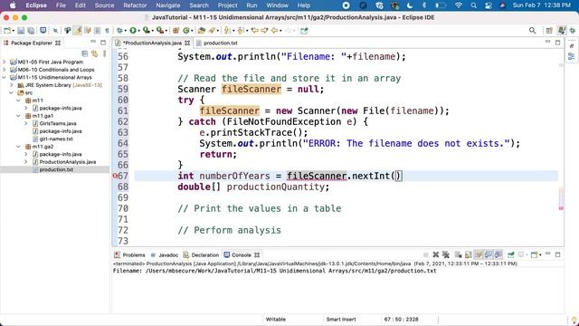579x326 pixels.
Task: Click the red error mark in overview ruler
Action: (561, 208)
